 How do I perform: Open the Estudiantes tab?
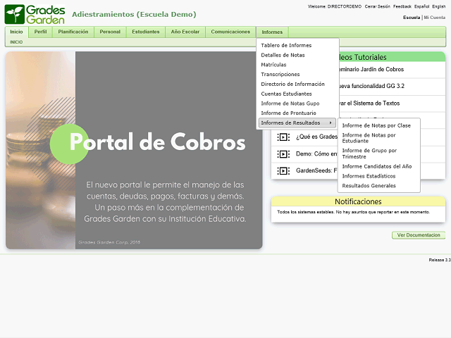[146, 32]
